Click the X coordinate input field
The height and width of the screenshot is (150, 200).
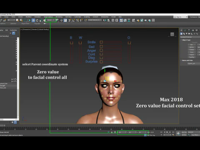122,132
